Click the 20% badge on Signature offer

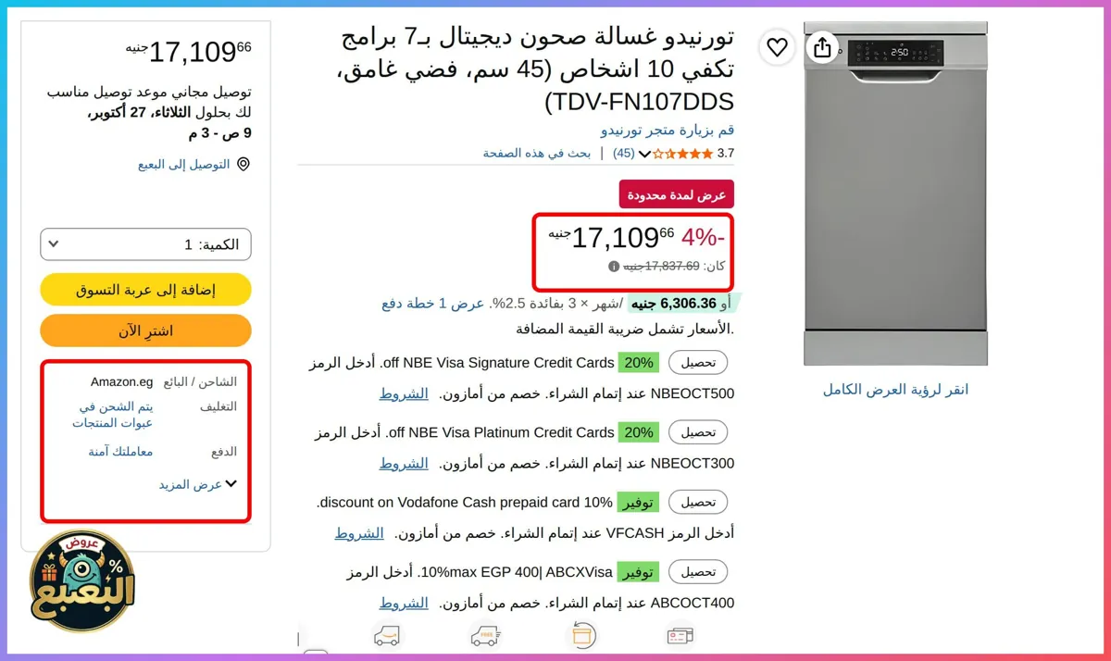639,363
